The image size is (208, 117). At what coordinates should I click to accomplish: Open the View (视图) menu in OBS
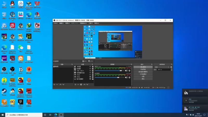(67, 23)
